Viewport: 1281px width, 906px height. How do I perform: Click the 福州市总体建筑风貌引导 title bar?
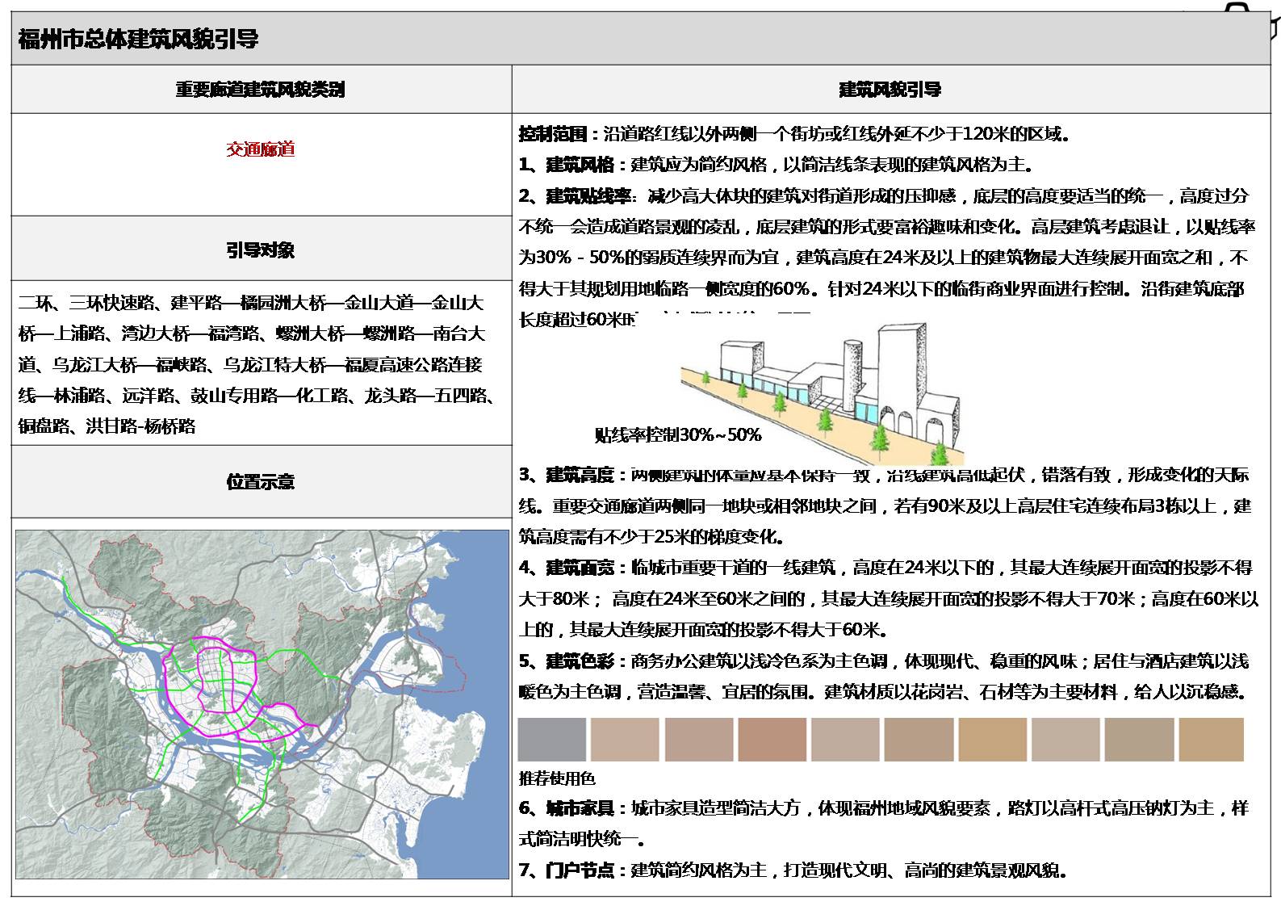(x=138, y=39)
